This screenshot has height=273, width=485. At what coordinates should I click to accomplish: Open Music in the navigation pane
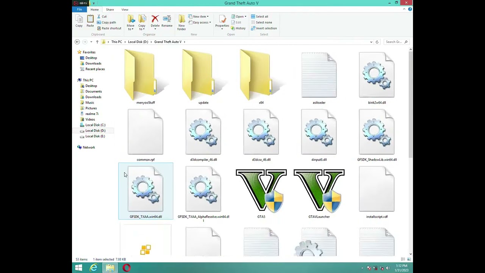89,103
